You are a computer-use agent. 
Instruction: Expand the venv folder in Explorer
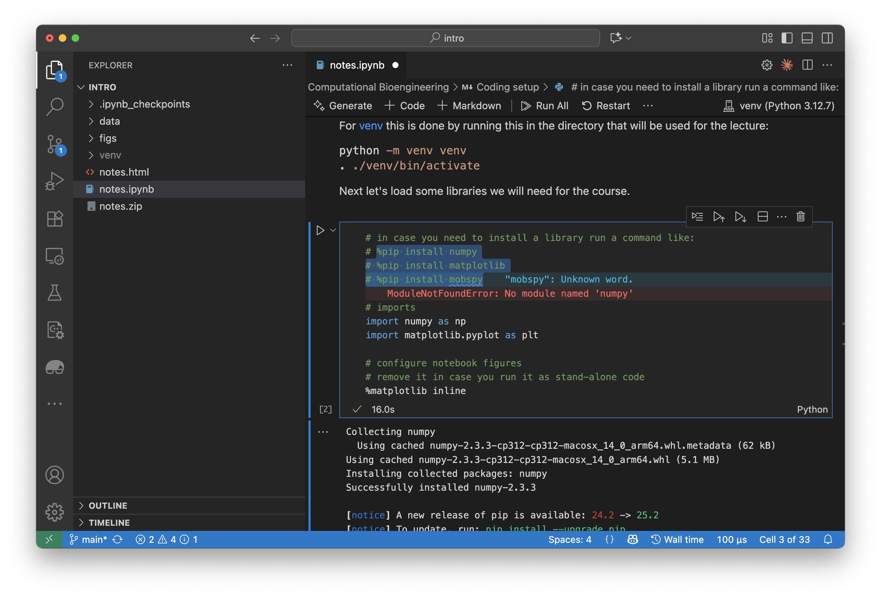[110, 155]
